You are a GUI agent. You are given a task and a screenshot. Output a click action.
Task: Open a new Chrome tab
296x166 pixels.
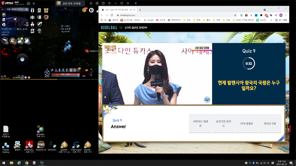tap(140, 10)
